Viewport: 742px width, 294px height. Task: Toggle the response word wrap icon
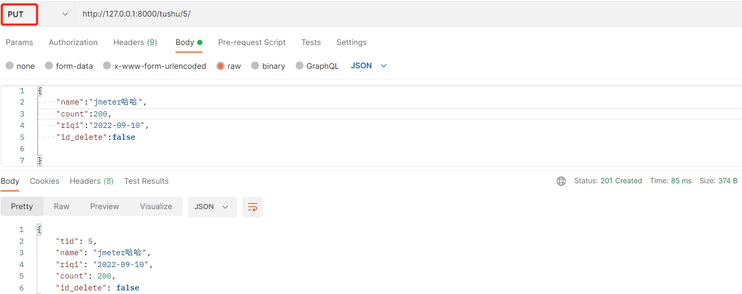pyautogui.click(x=253, y=207)
